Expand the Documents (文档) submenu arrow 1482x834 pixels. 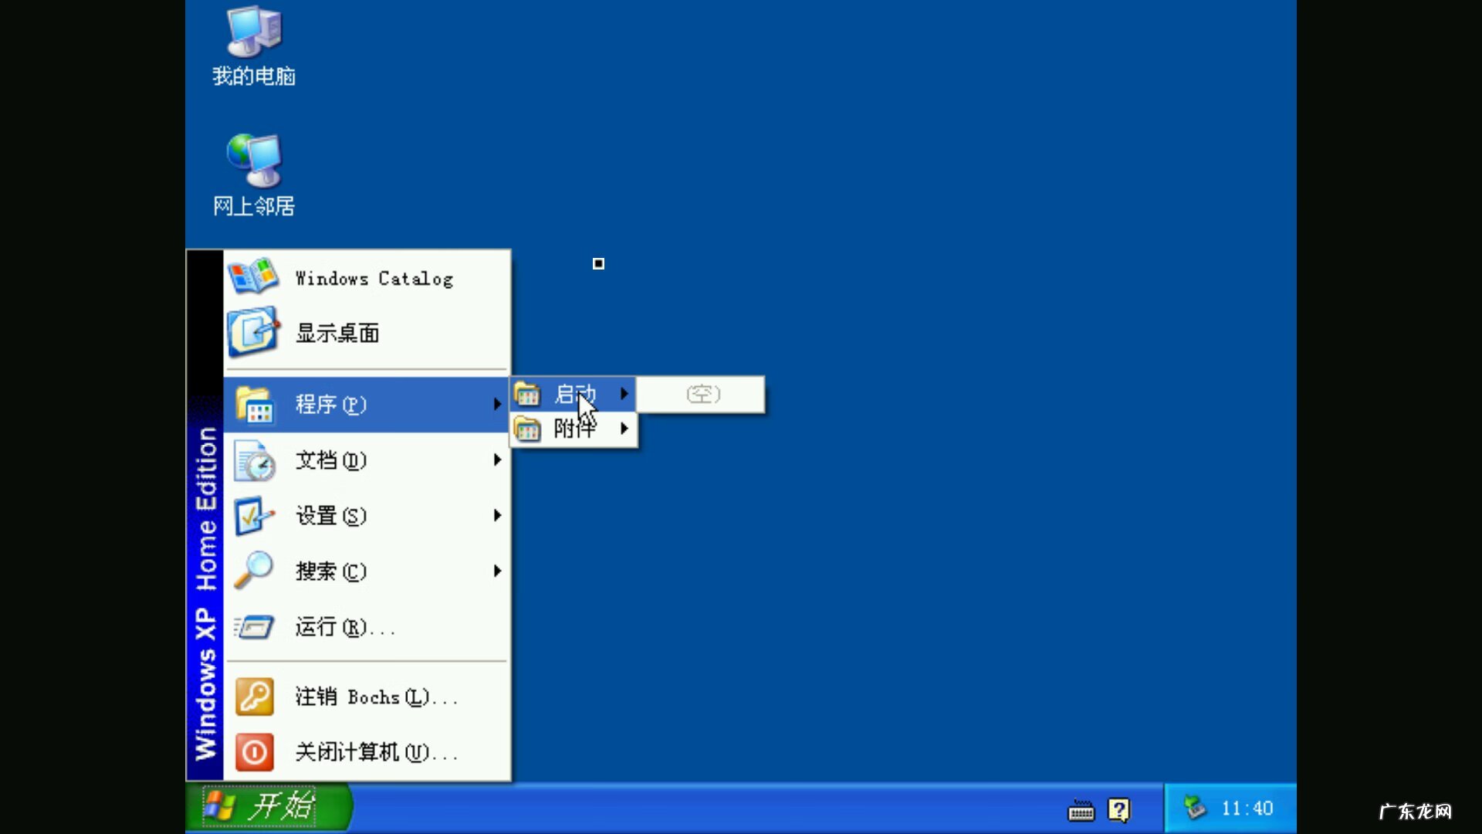[497, 460]
